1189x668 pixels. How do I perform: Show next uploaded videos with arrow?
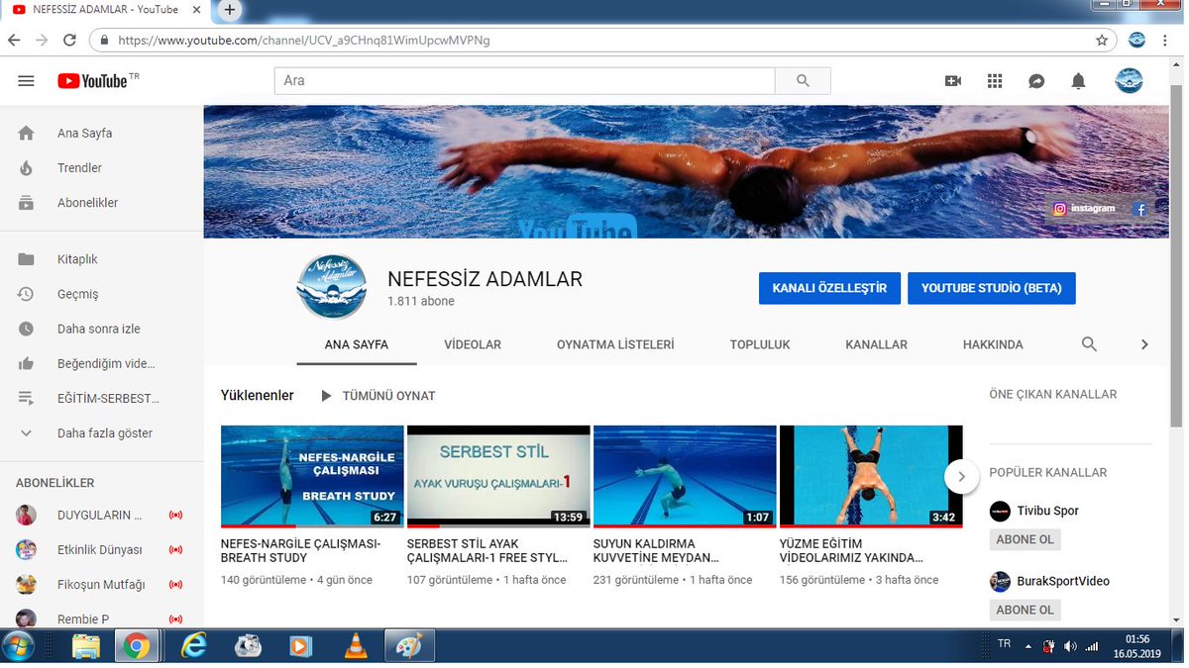tap(961, 476)
